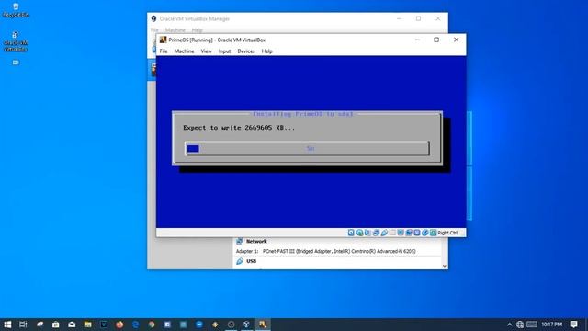Click the hard disk activity status icon

click(x=351, y=233)
